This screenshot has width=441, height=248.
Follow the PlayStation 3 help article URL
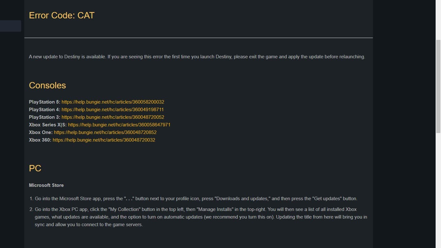point(113,117)
